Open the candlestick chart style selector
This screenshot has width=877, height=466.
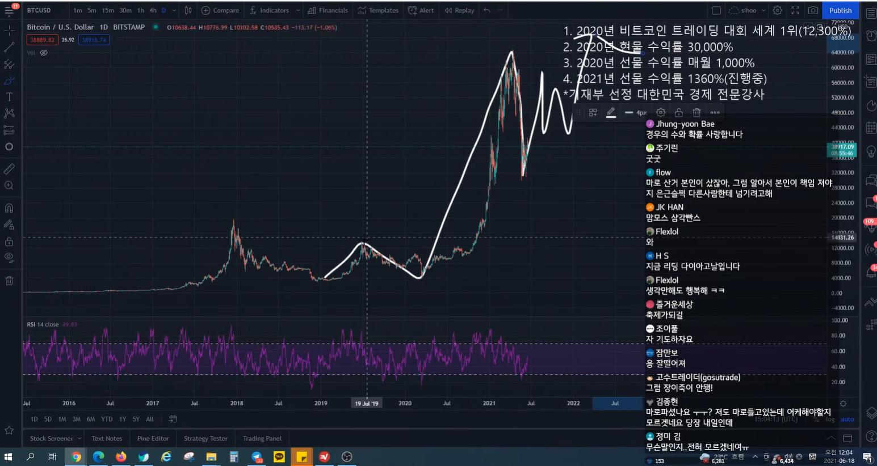(188, 10)
